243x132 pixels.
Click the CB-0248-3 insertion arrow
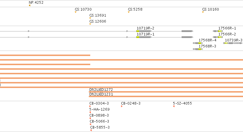click(x=122, y=106)
